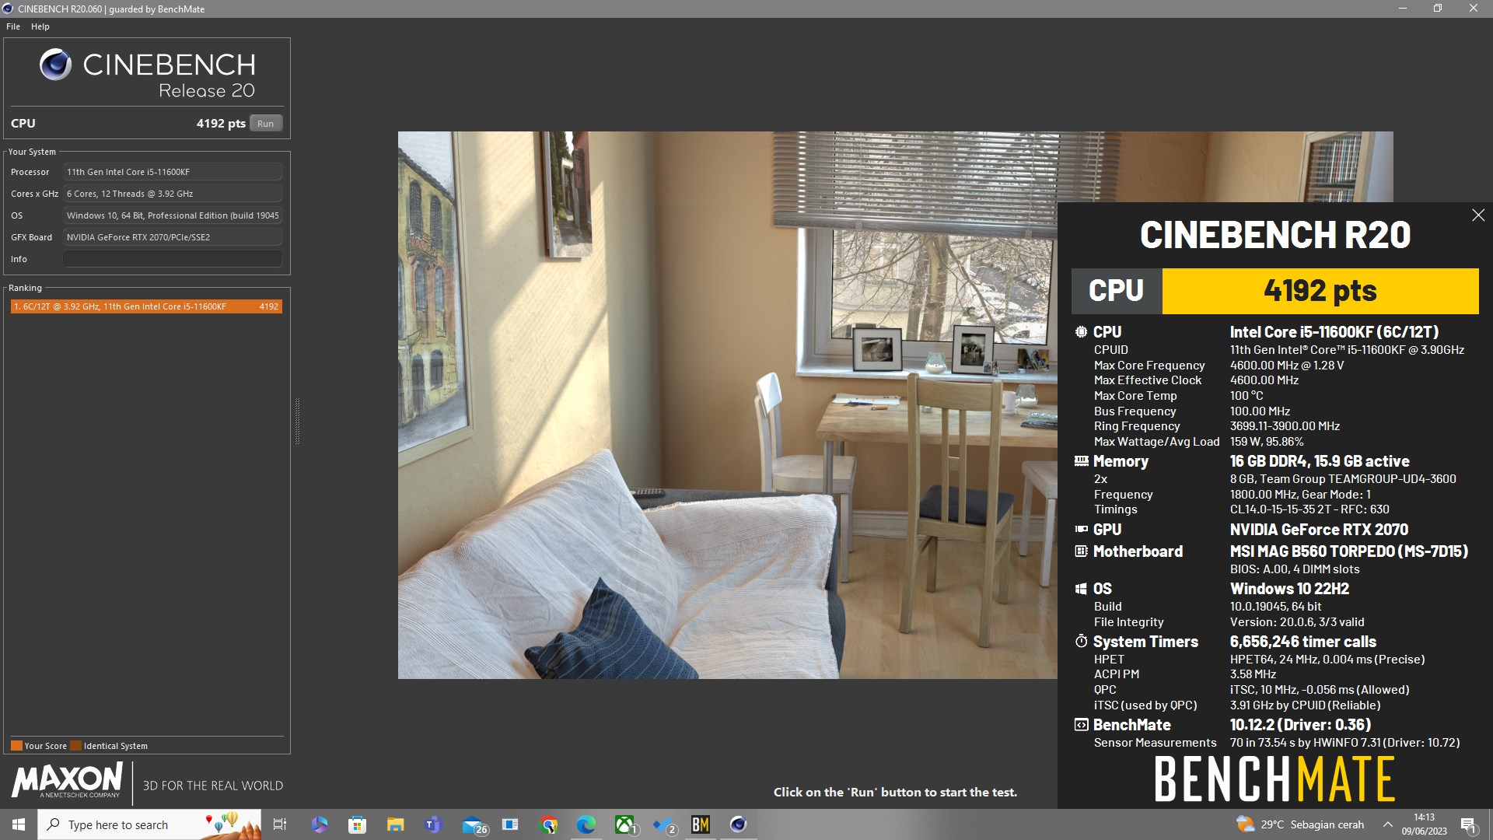Close the BenchMate result overlay
The width and height of the screenshot is (1493, 840).
click(x=1478, y=215)
